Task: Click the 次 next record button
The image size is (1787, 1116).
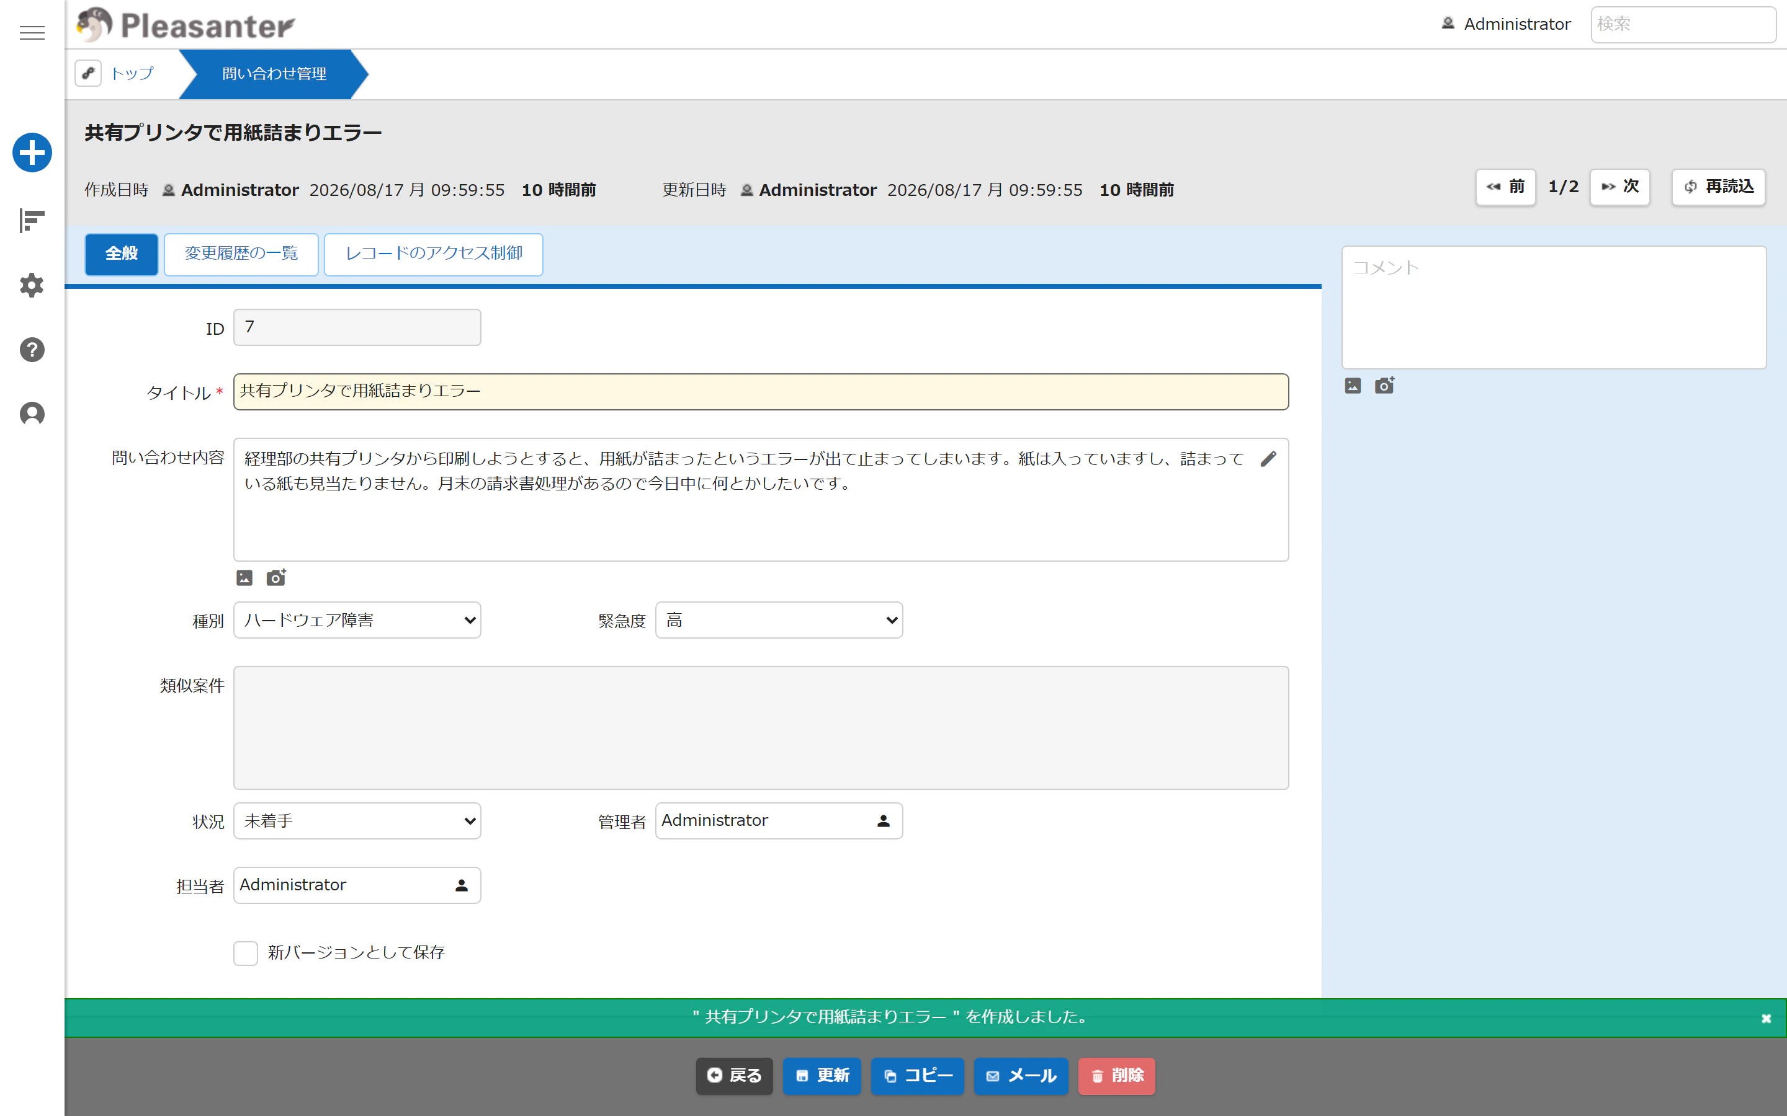Action: pos(1620,187)
